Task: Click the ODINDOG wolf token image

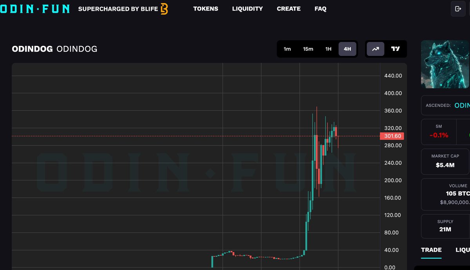Action: pyautogui.click(x=445, y=64)
